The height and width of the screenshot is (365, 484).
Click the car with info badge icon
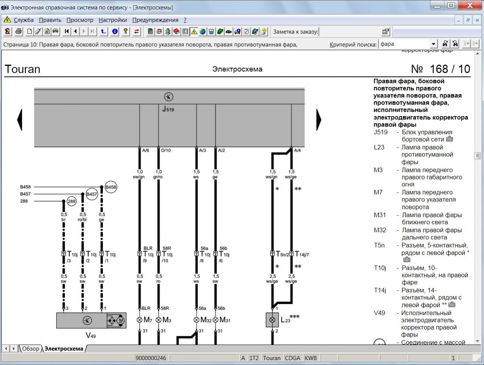238,32
